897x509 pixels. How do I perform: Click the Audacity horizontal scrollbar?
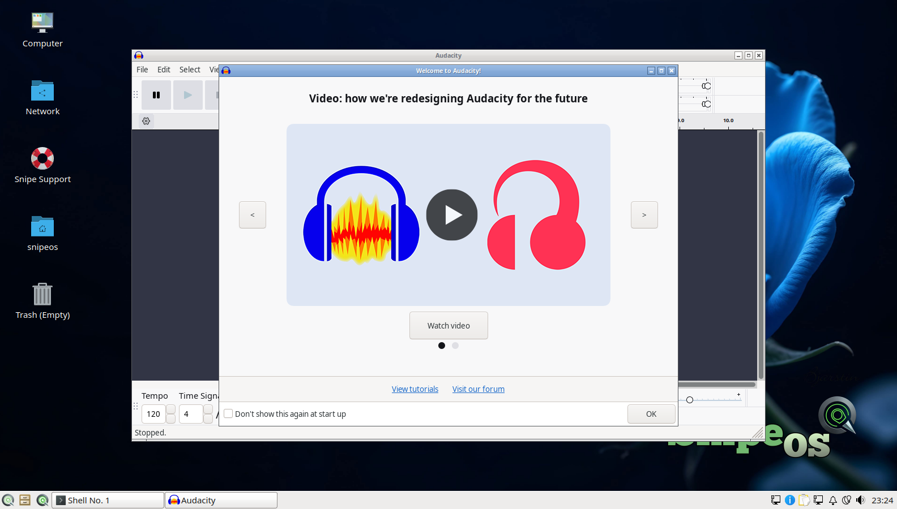click(x=717, y=385)
